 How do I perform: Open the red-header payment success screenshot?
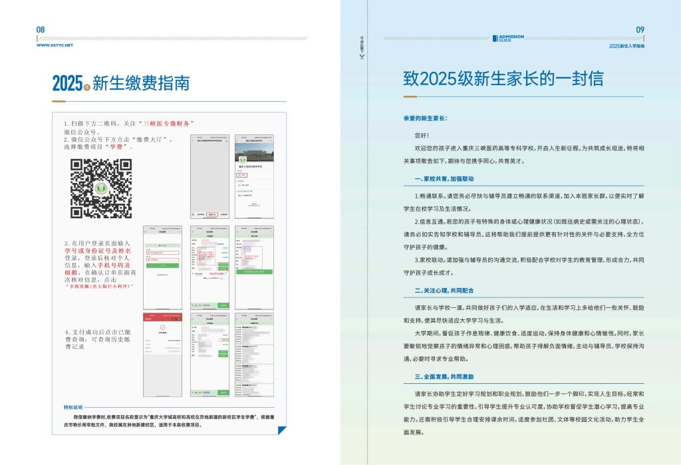(162, 355)
